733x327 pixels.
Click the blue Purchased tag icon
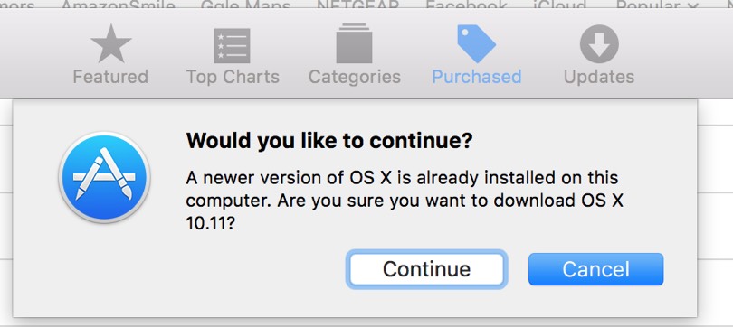(476, 43)
